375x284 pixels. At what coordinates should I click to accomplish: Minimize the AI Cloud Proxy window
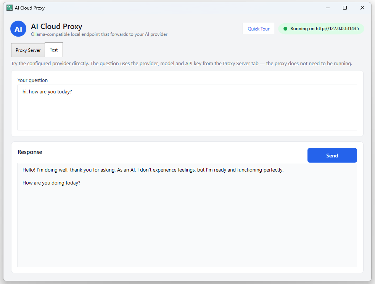[328, 8]
